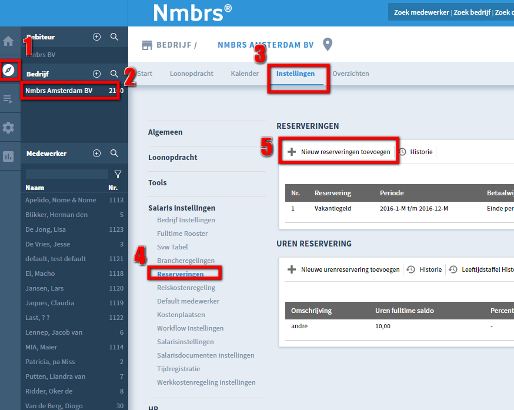Click the location pin next to company name
The width and height of the screenshot is (514, 410).
pyautogui.click(x=328, y=44)
